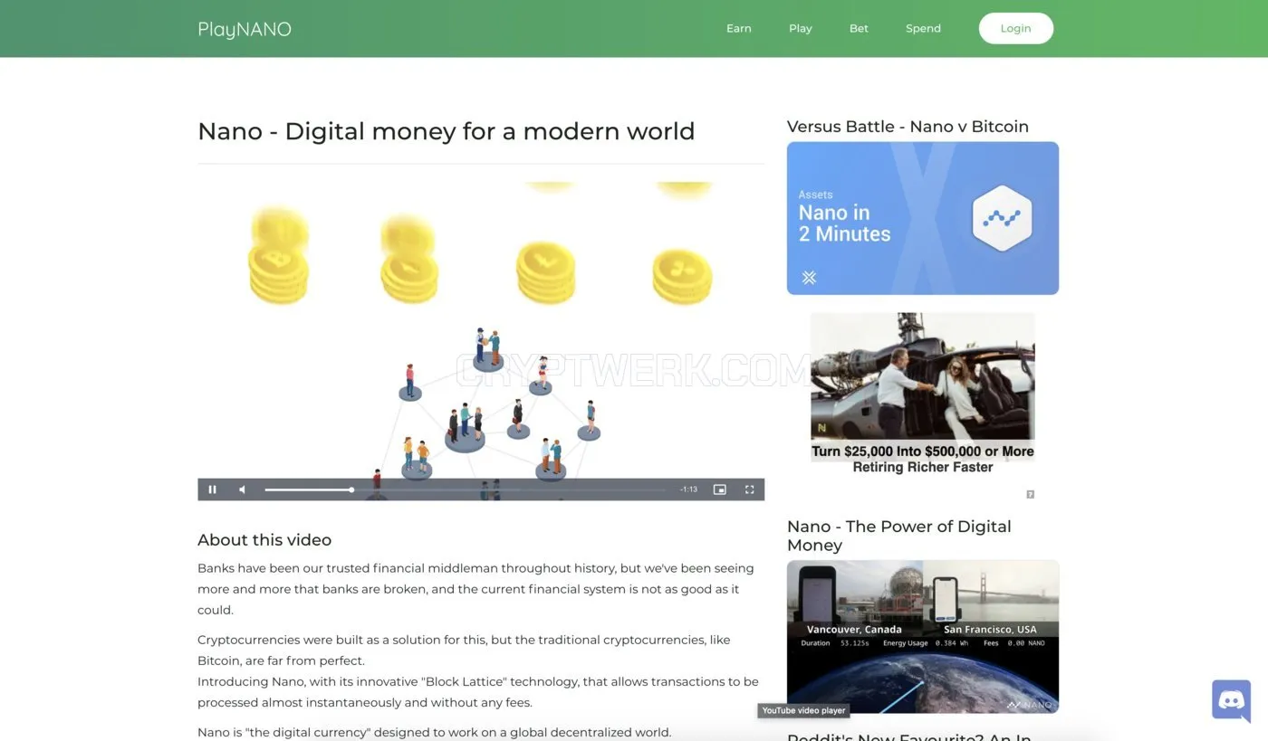1268x741 pixels.
Task: Click the Login button
Action: pos(1016,28)
